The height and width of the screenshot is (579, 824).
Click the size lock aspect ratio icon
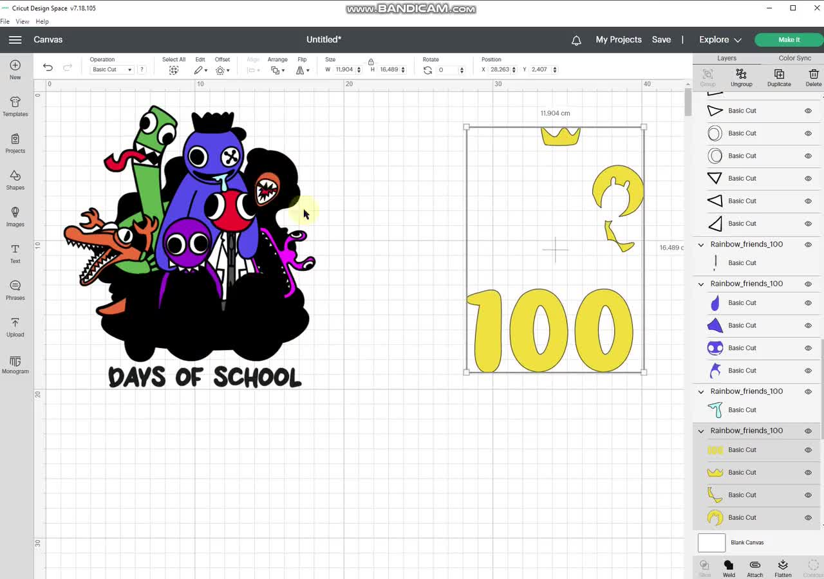(x=371, y=61)
